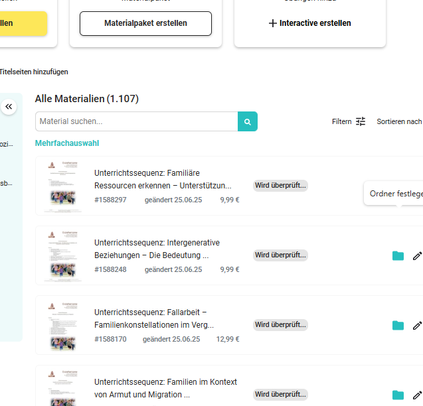Select material ID #1588170
423x406 pixels.
[x=110, y=339]
